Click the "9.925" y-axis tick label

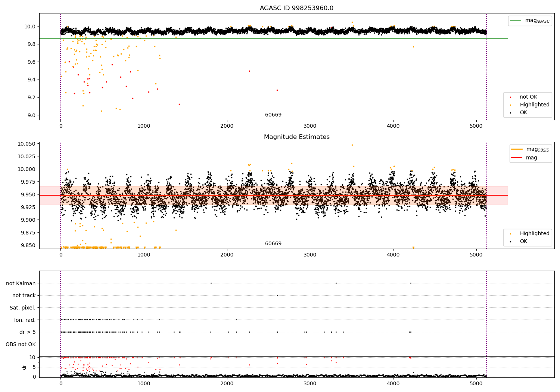point(29,207)
